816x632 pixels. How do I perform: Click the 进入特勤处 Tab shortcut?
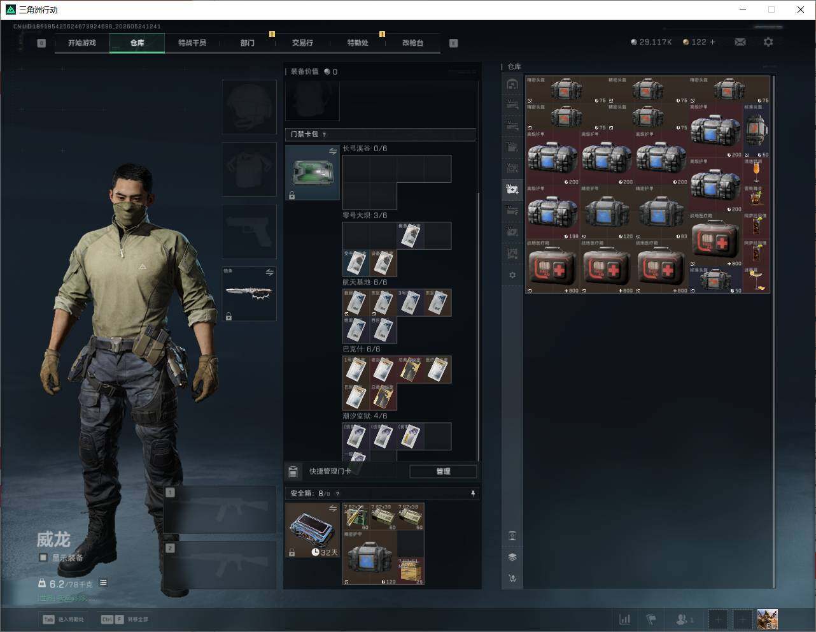point(63,619)
